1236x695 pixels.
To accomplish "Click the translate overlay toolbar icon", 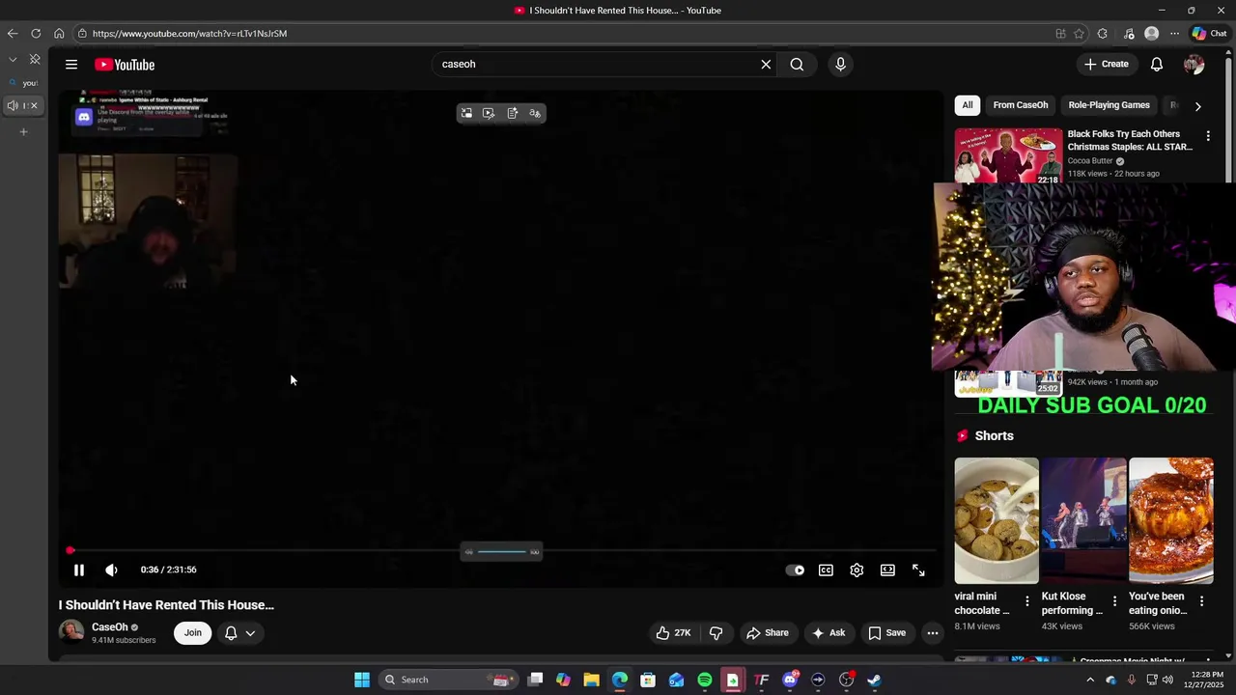I will coord(535,113).
